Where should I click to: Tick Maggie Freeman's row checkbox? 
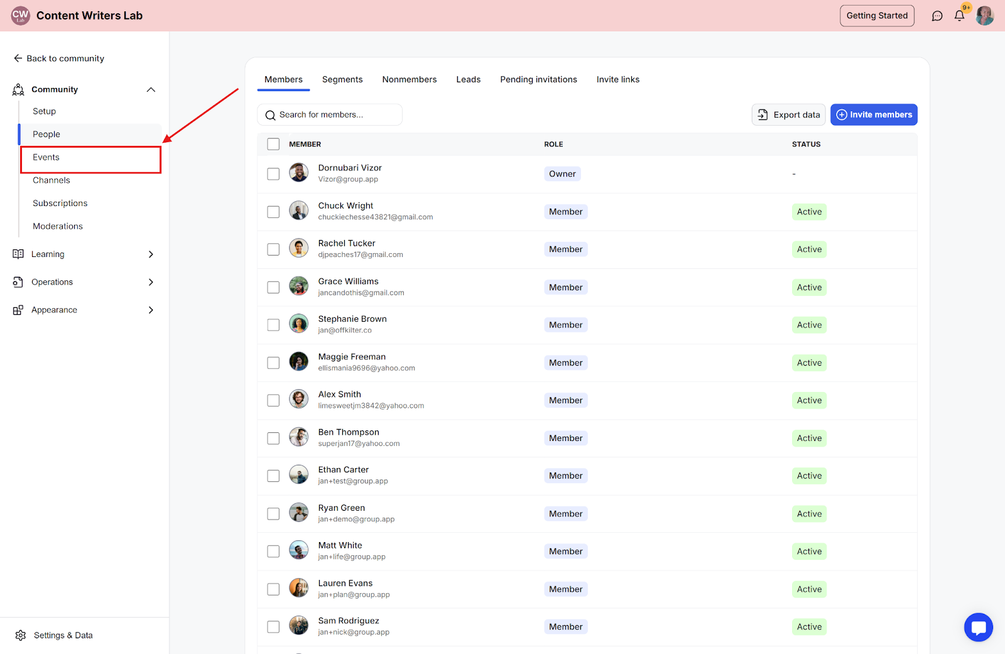(273, 362)
